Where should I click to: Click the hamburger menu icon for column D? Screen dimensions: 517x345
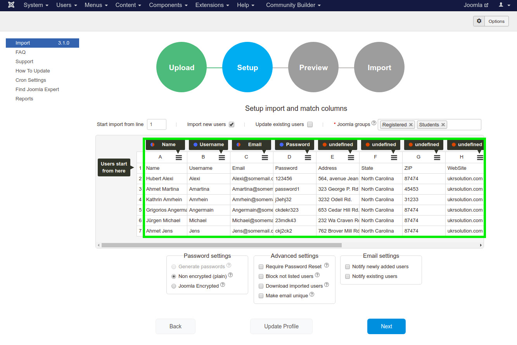[308, 157]
